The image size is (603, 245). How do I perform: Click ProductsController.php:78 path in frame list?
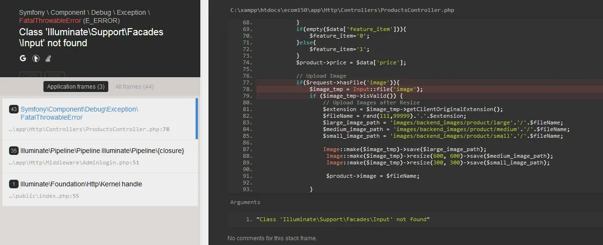(x=89, y=129)
